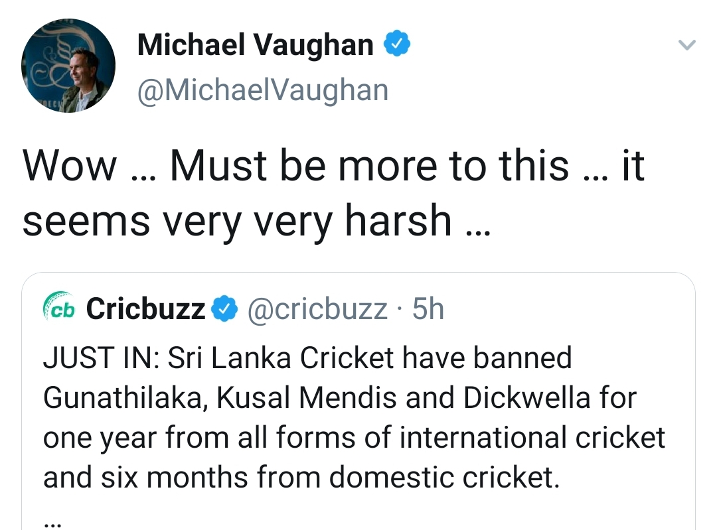The height and width of the screenshot is (530, 717).
Task: Open Michael Vaughan's profile picture
Action: click(x=68, y=65)
